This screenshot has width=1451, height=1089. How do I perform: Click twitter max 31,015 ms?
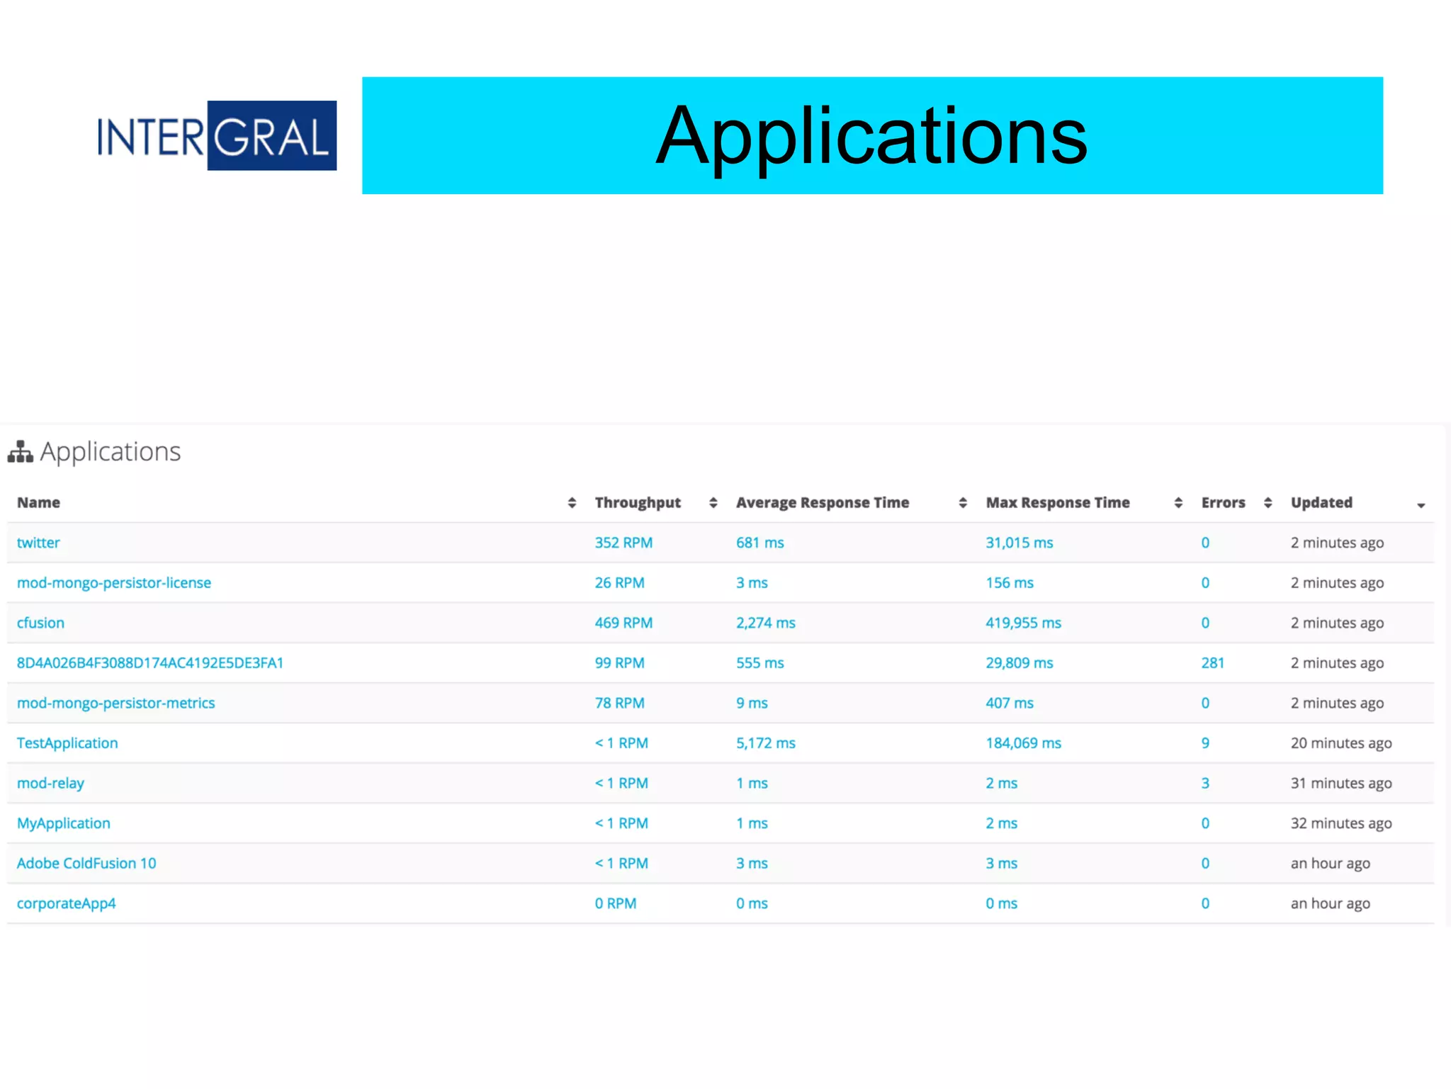pos(1019,543)
